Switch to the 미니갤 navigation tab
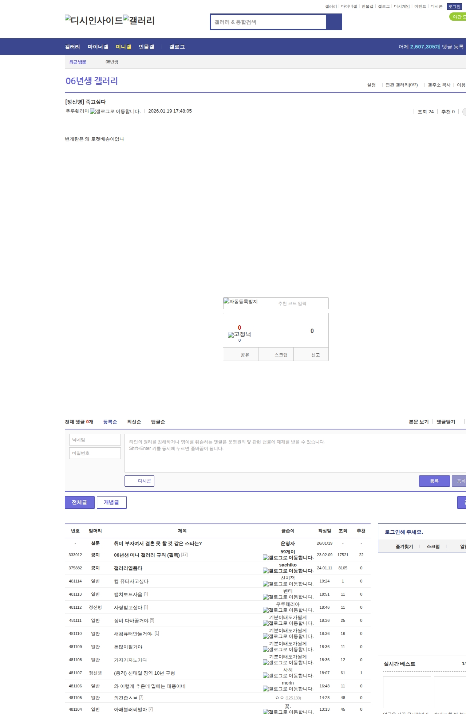This screenshot has width=466, height=714. point(123,47)
